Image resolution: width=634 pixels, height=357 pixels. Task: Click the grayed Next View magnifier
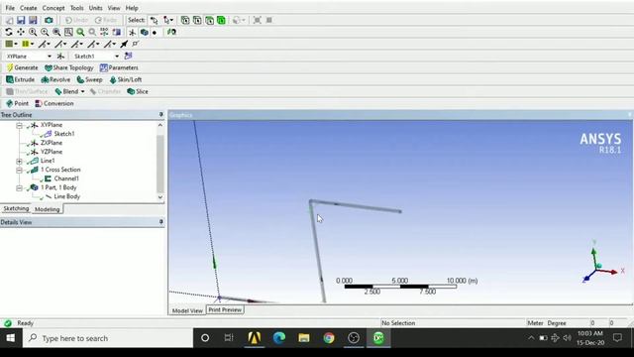point(92,32)
